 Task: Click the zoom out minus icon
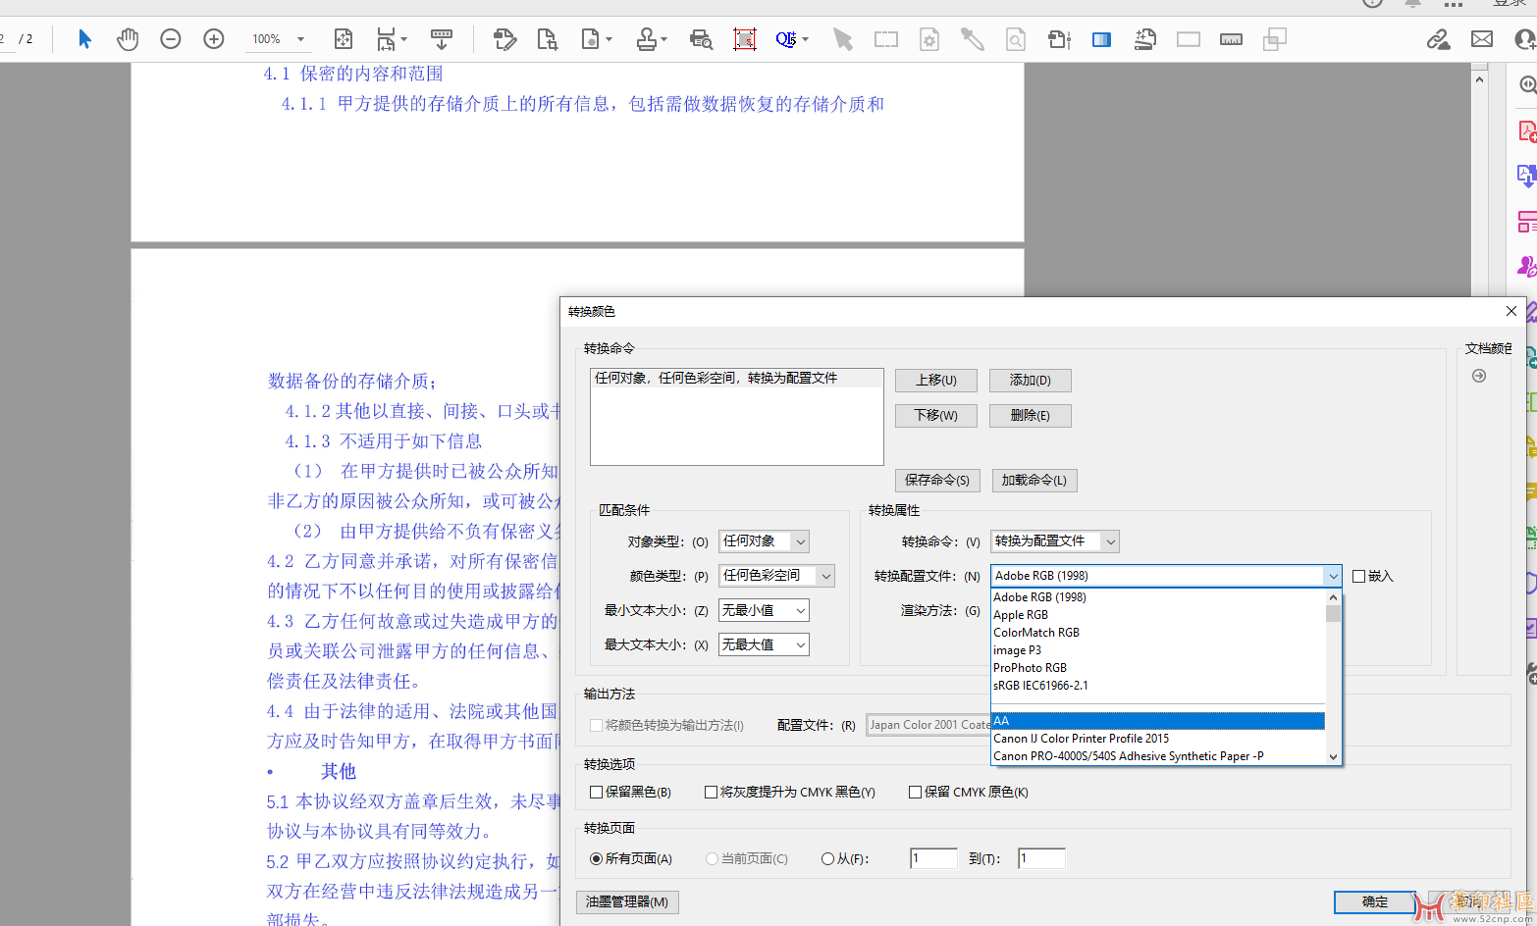pos(171,39)
